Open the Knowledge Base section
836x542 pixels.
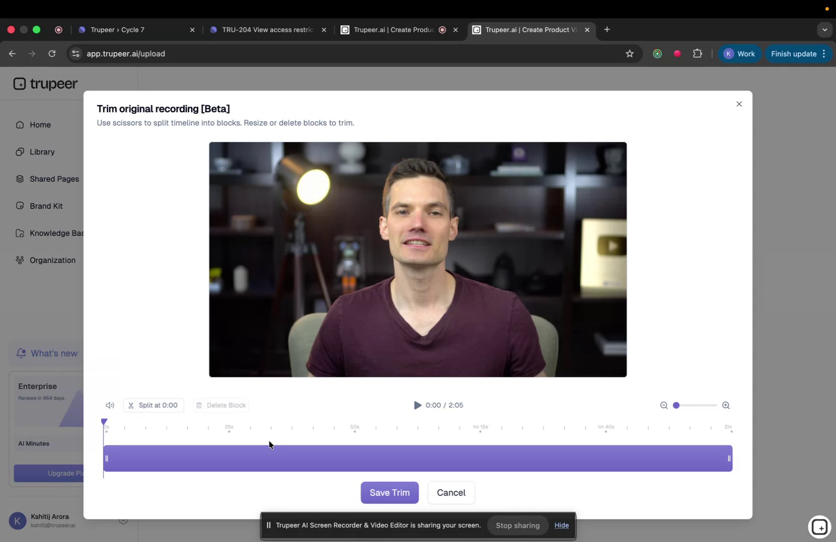(x=19, y=233)
